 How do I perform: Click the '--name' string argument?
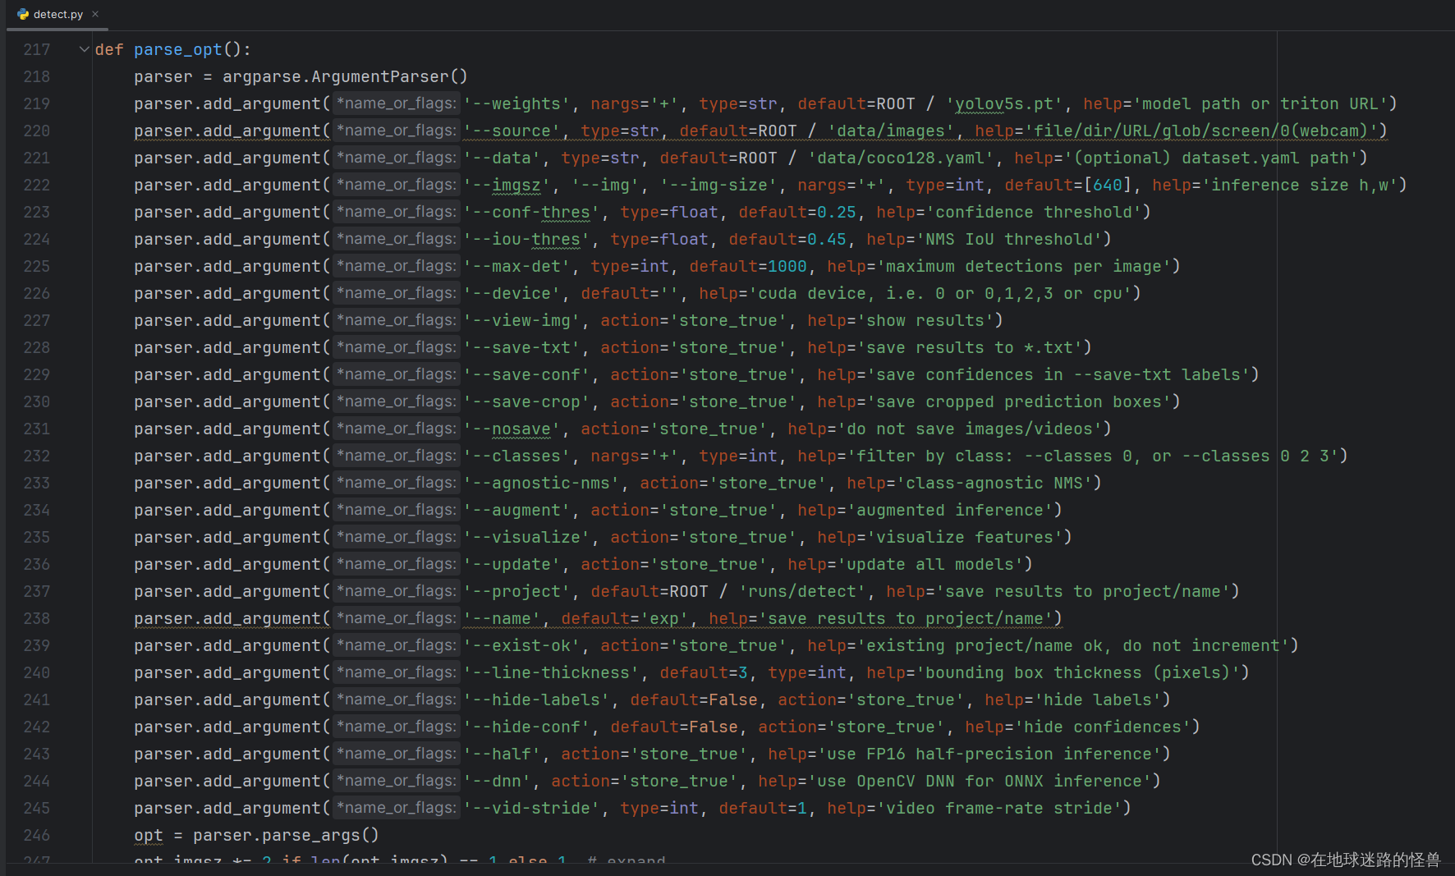tap(503, 618)
